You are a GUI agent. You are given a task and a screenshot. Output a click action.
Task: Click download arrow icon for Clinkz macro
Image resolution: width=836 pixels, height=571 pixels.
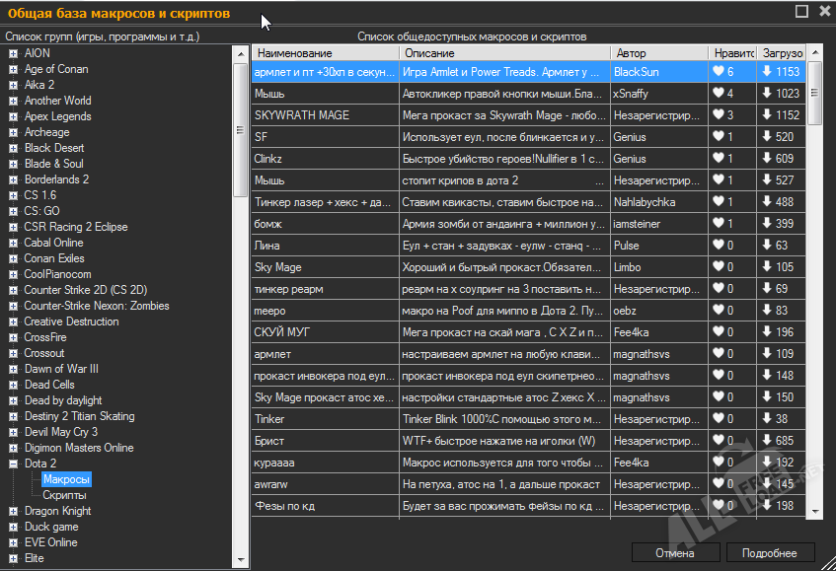[x=767, y=159]
